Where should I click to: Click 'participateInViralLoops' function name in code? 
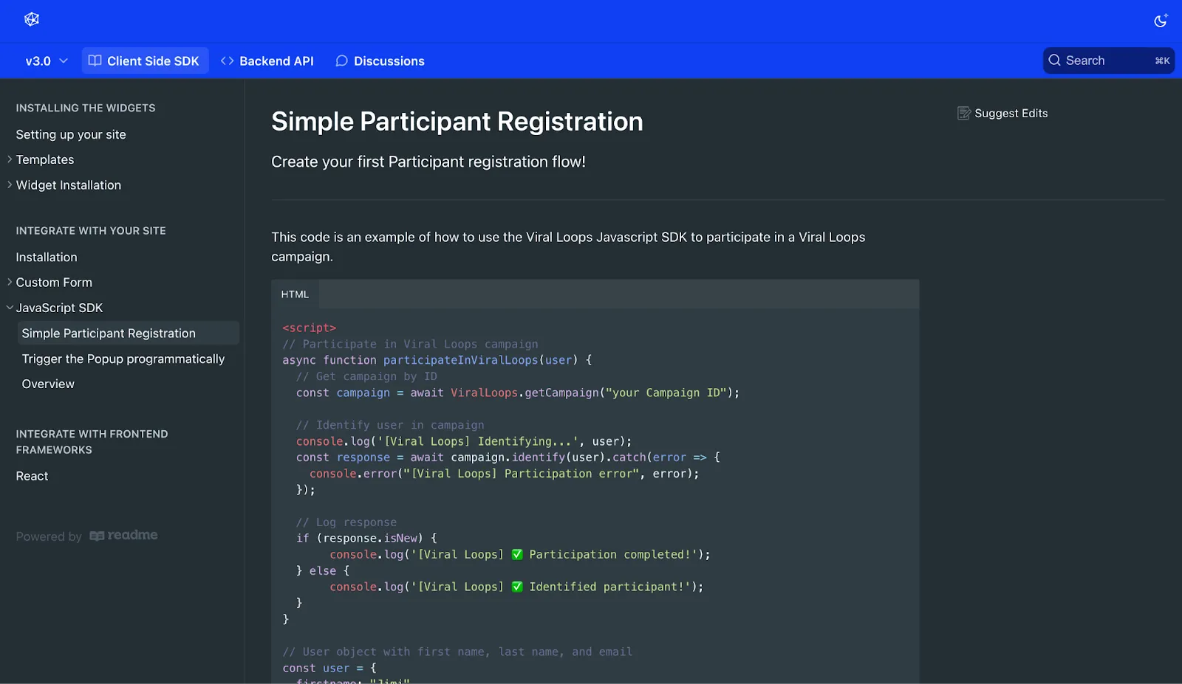[x=460, y=360]
